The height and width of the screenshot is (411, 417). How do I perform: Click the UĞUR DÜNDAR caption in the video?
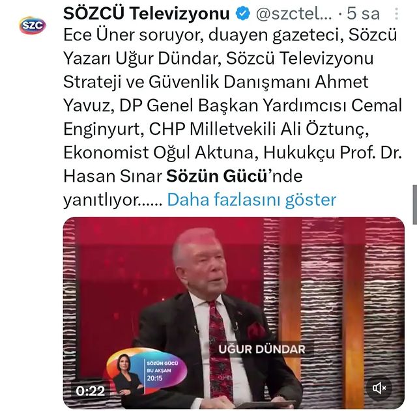coord(262,349)
